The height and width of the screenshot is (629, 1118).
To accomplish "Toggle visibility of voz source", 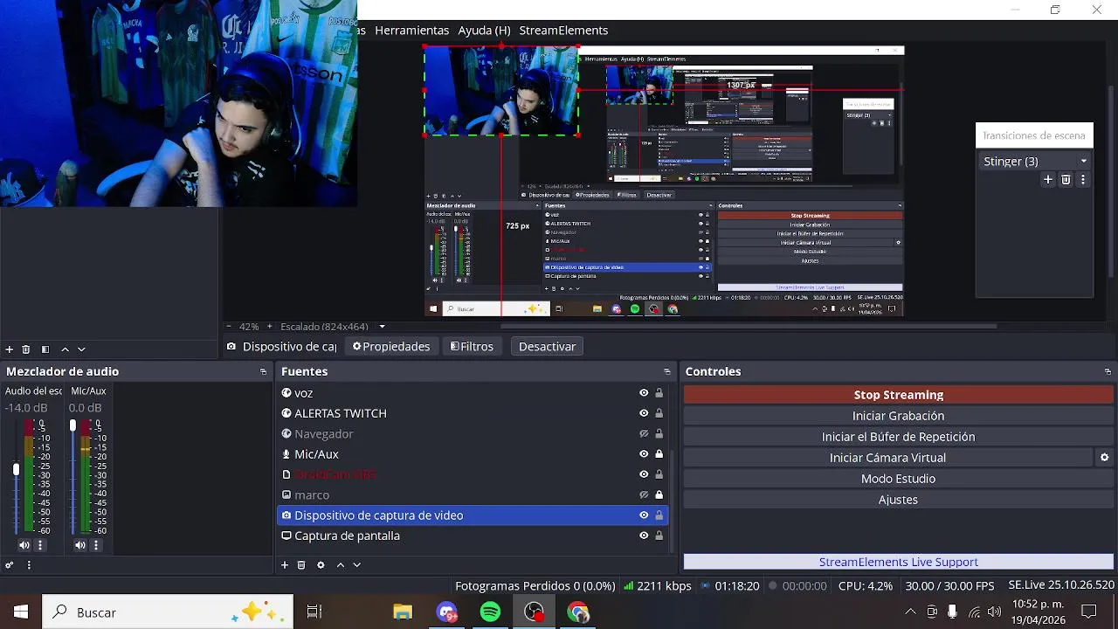I will click(644, 393).
